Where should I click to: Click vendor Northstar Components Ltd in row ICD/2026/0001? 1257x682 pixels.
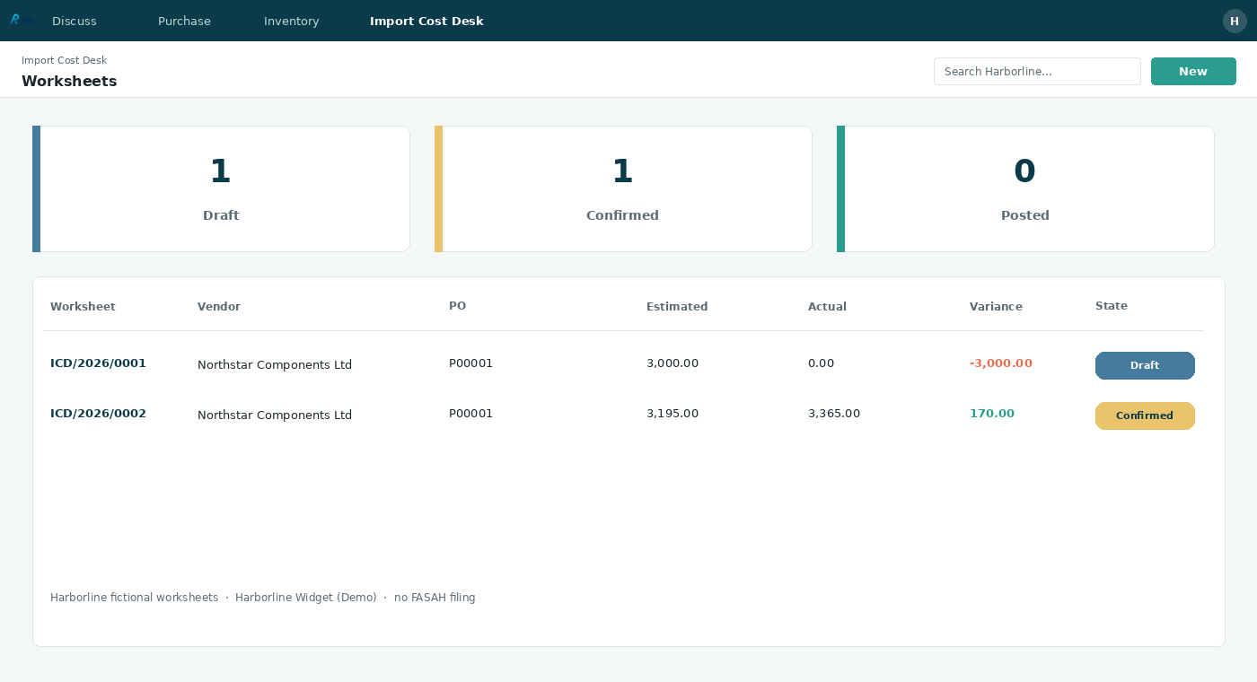[275, 364]
